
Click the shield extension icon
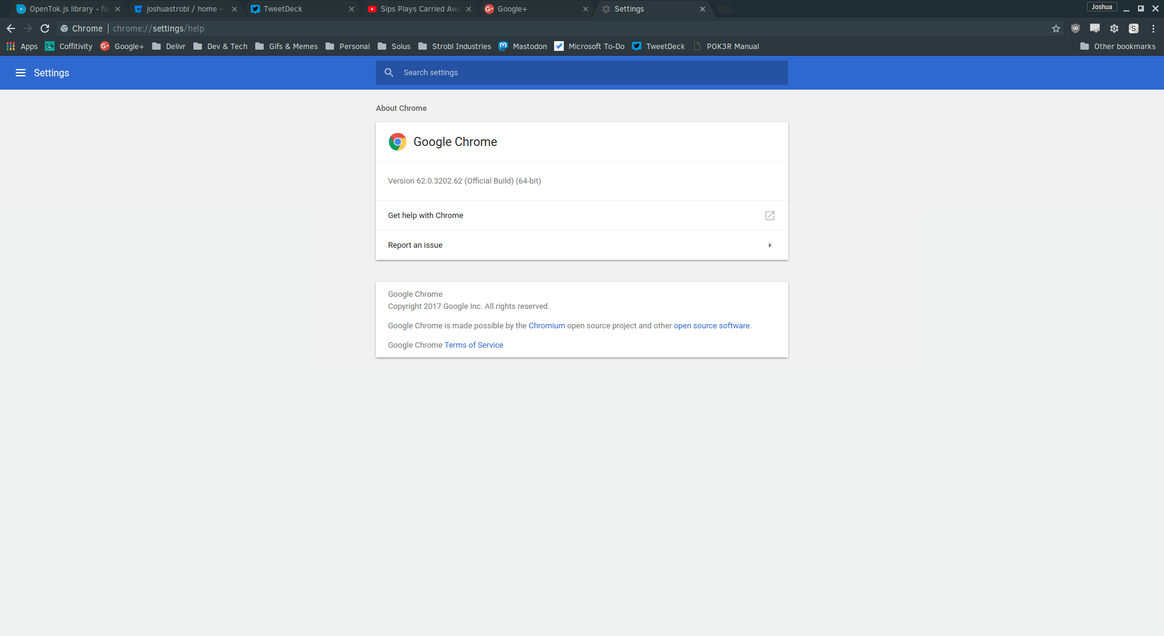pos(1075,28)
